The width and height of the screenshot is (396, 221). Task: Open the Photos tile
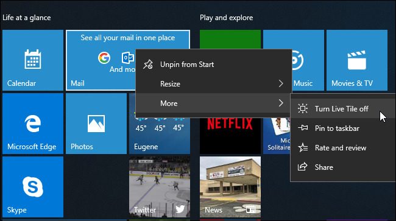(x=96, y=124)
